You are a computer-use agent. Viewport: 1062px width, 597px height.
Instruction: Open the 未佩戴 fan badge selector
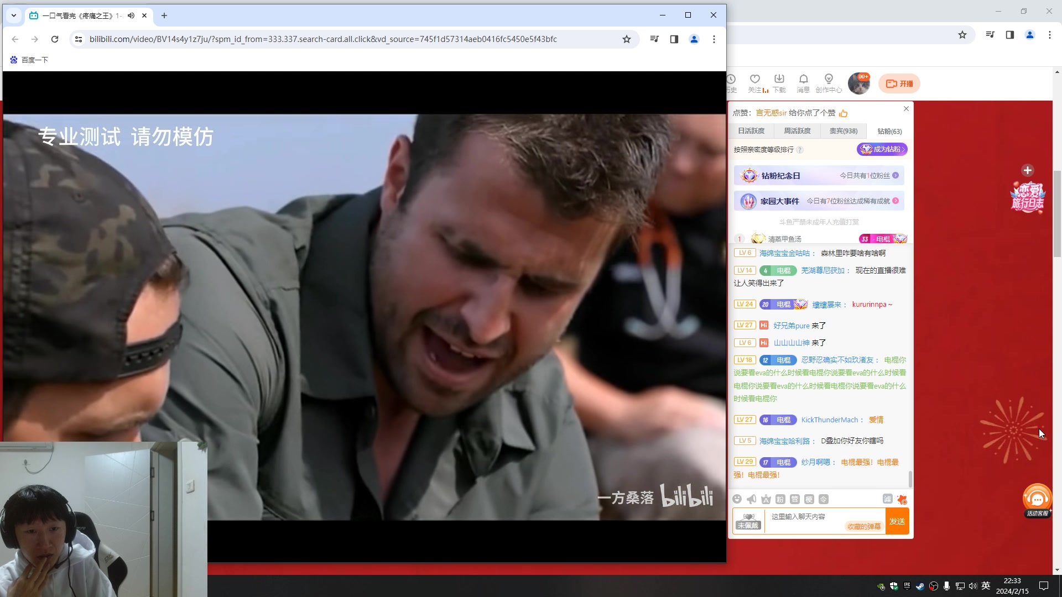click(x=748, y=521)
